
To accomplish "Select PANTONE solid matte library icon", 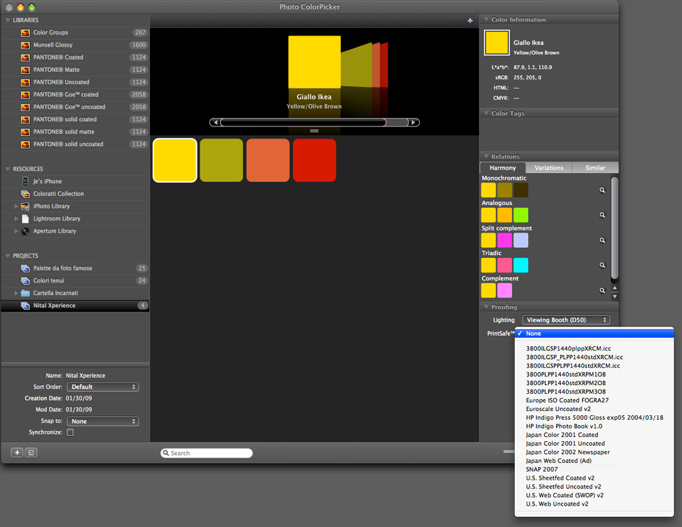I will (25, 132).
